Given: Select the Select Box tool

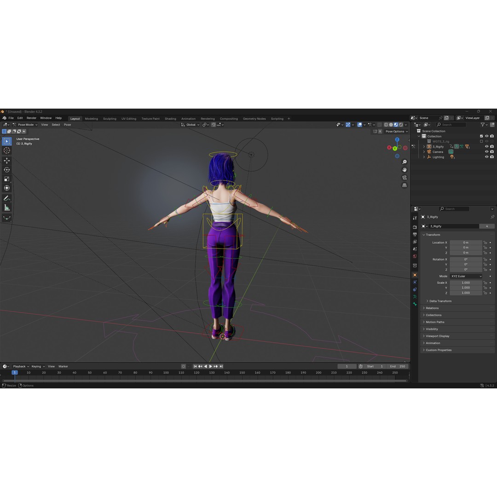Looking at the screenshot, I should 6,141.
